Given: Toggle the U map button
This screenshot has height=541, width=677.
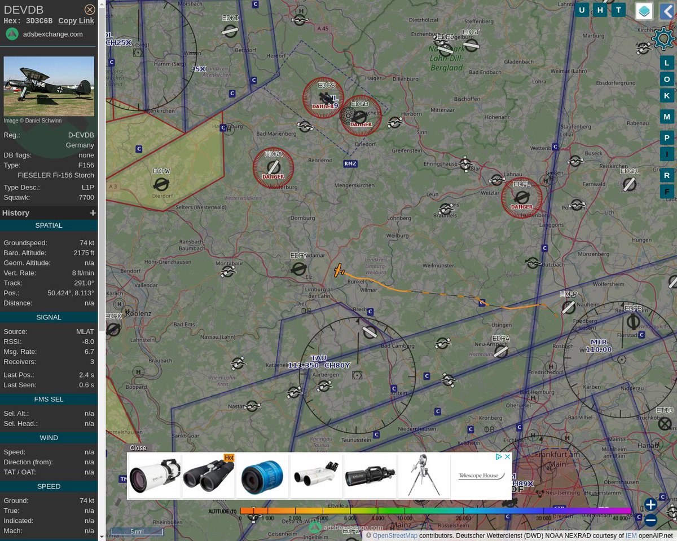Looking at the screenshot, I should [x=582, y=10].
